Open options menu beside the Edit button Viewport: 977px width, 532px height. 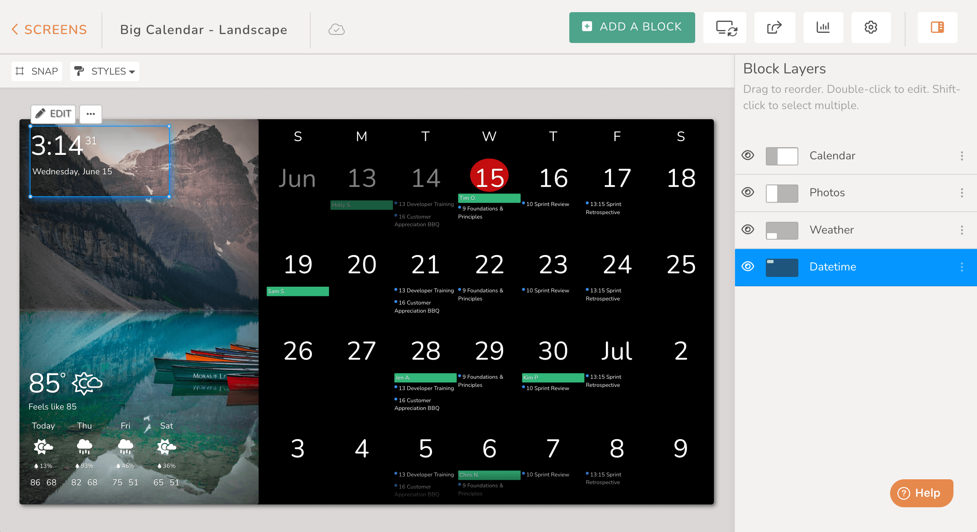coord(91,114)
